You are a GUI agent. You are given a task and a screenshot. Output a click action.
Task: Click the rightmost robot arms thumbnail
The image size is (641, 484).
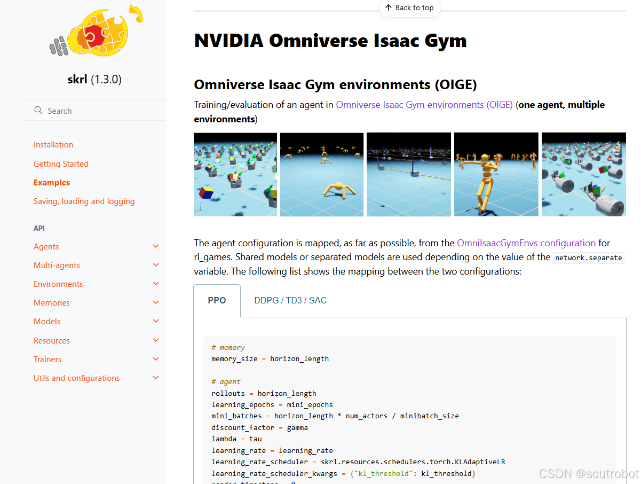[x=584, y=174]
